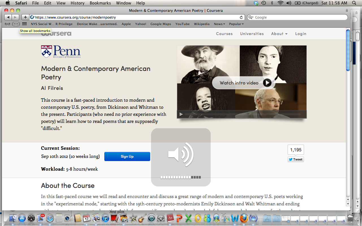The width and height of the screenshot is (362, 226).
Task: Open Microsoft Excel in the Dock
Action: click(x=189, y=218)
